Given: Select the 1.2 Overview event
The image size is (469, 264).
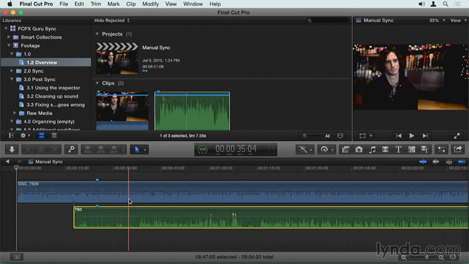Looking at the screenshot, I should click(x=46, y=62).
